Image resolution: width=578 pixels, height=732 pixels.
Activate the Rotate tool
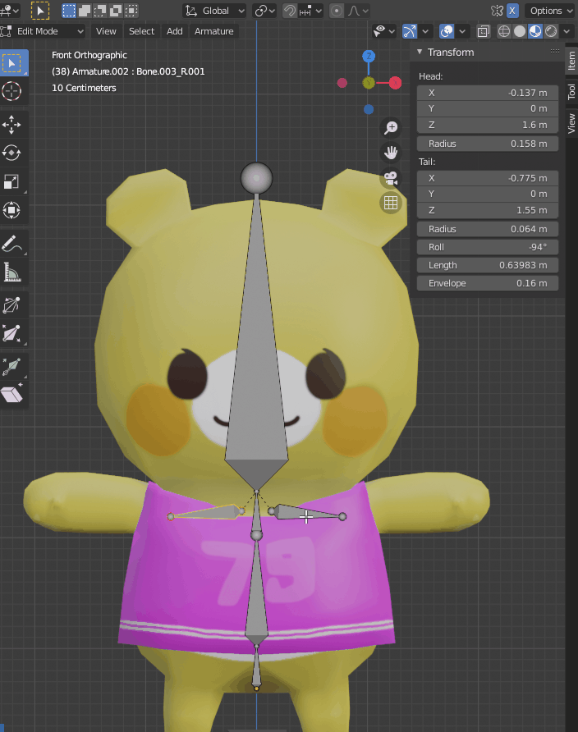click(x=11, y=153)
